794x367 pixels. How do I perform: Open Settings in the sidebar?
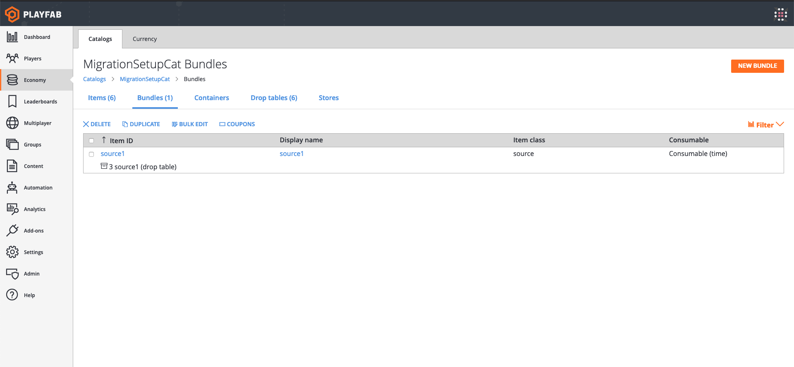36,252
